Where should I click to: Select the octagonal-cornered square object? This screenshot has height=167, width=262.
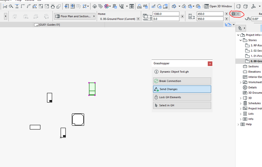tap(78, 120)
